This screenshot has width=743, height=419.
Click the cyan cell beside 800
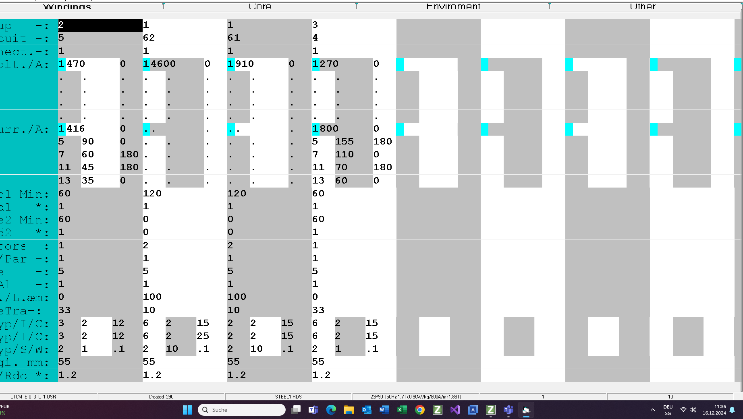(x=316, y=129)
